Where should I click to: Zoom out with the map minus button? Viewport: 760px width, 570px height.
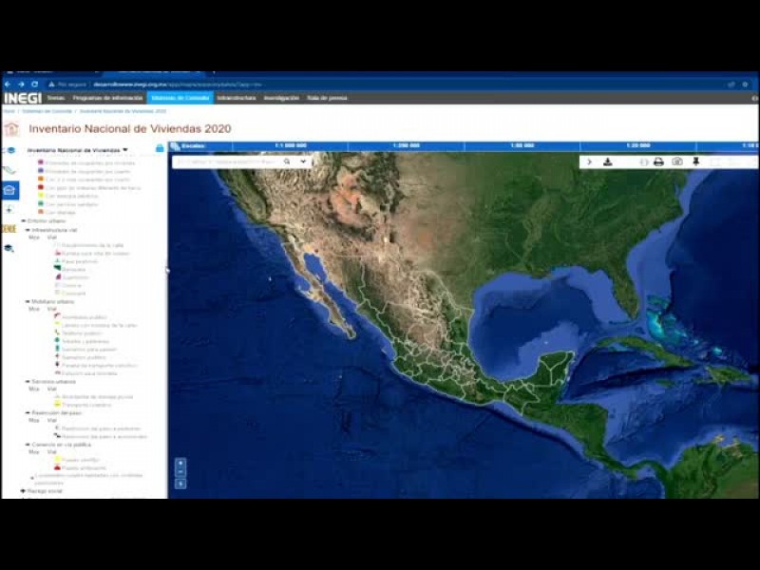tap(180, 472)
